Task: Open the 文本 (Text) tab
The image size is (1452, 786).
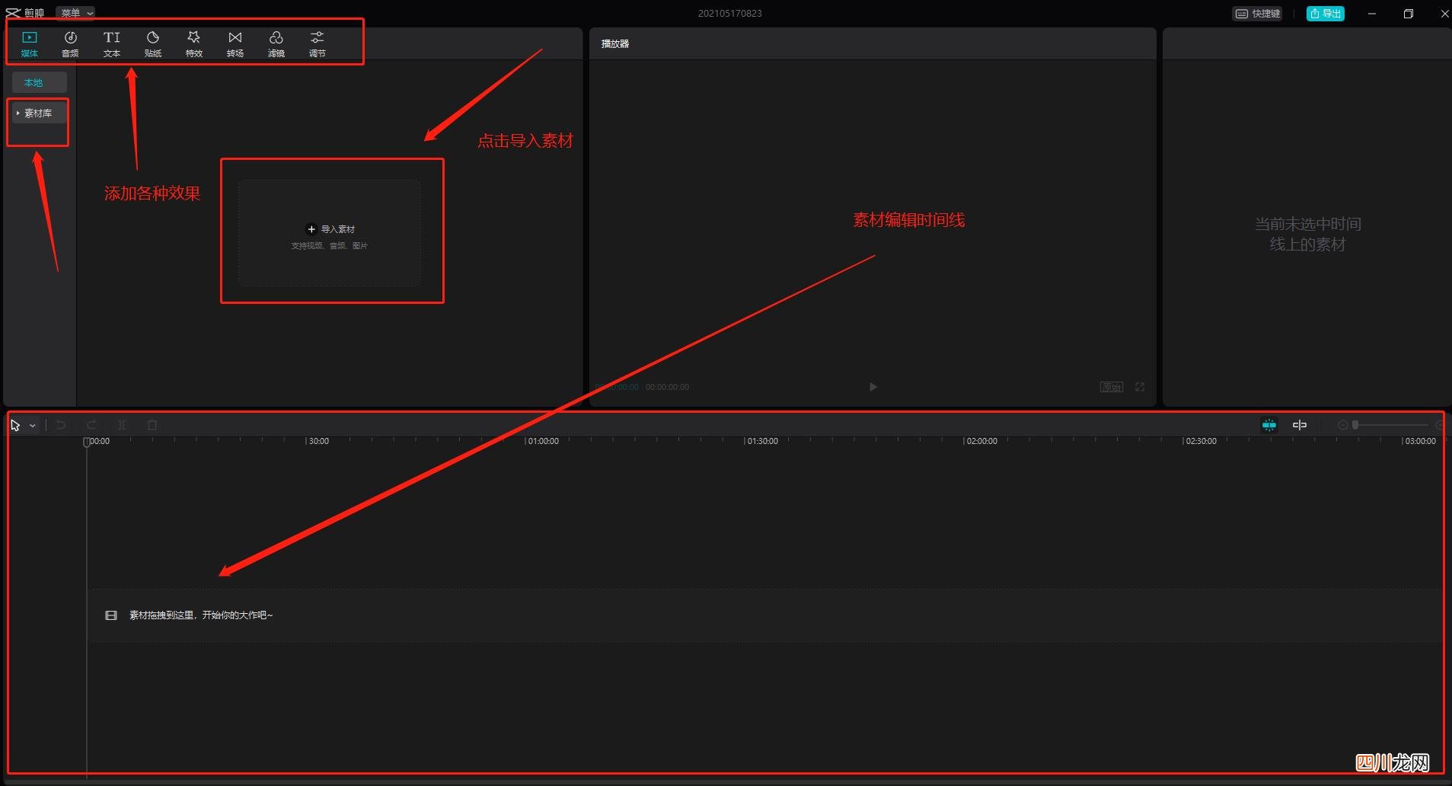Action: tap(112, 44)
